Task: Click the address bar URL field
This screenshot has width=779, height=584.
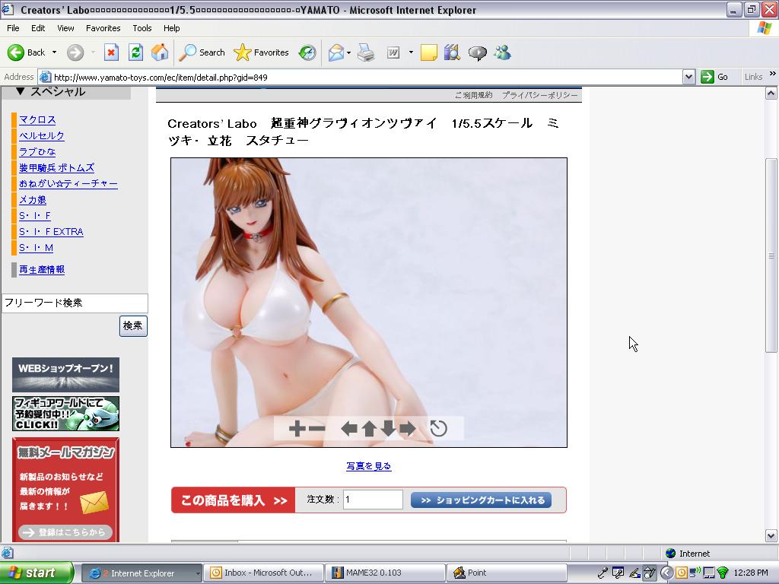Action: click(361, 77)
